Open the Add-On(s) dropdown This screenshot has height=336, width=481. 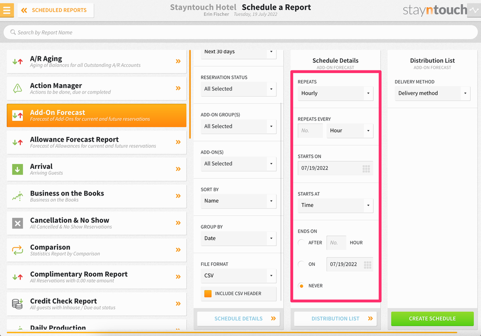(x=238, y=164)
